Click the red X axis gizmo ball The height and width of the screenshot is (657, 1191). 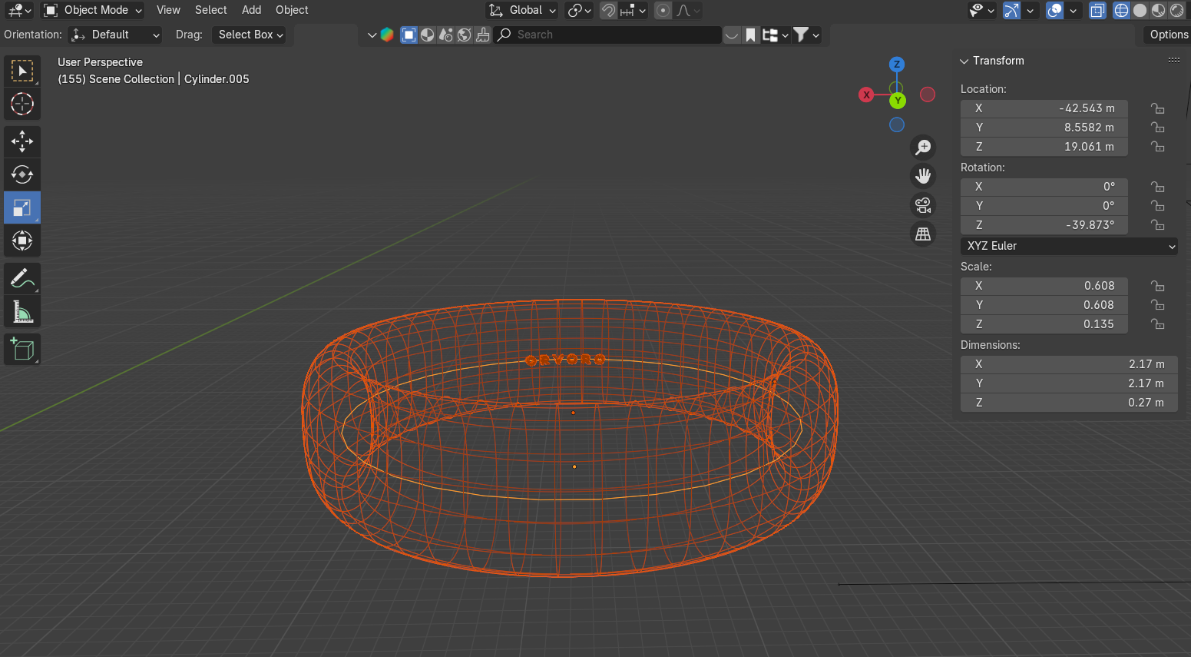click(x=866, y=95)
